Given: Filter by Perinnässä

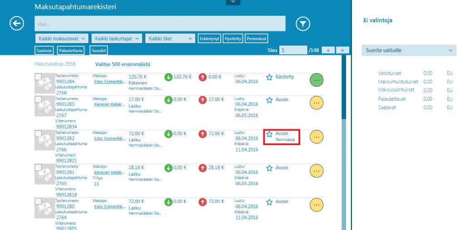Looking at the screenshot, I should coord(257,39).
